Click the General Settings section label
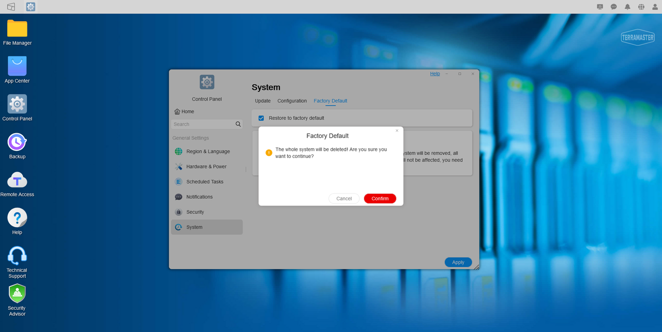 pyautogui.click(x=191, y=138)
